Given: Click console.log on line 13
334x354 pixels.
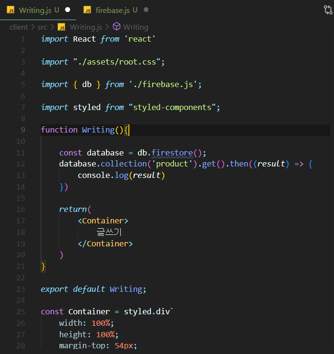Looking at the screenshot, I should (103, 175).
